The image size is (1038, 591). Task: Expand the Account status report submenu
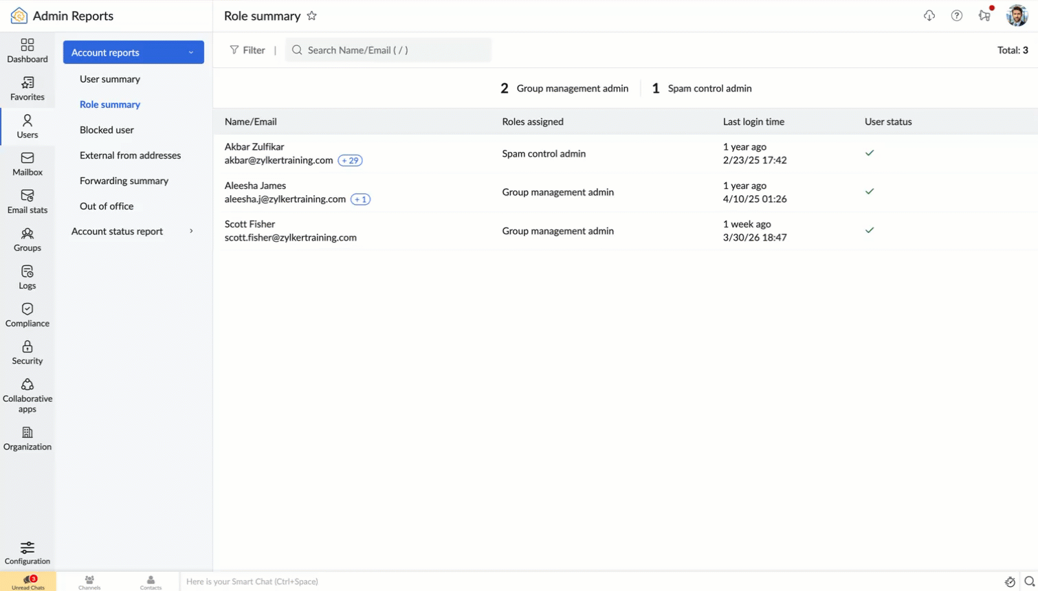[x=190, y=231]
